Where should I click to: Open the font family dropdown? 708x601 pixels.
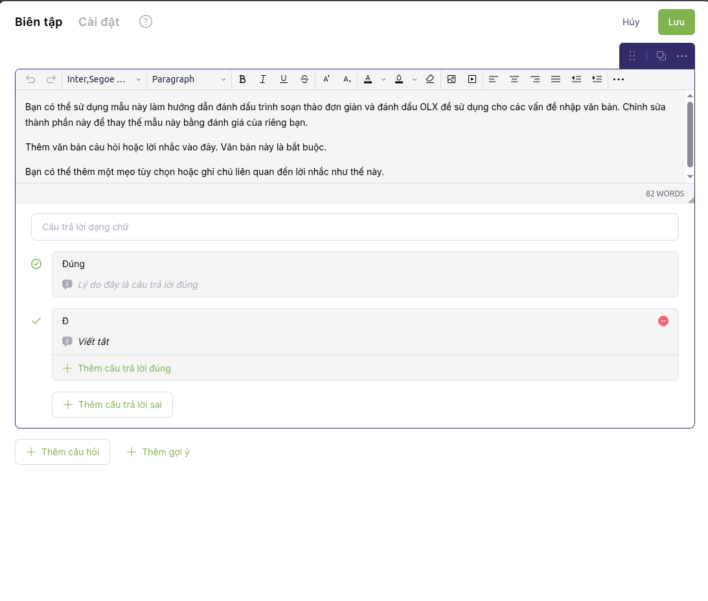pos(104,80)
